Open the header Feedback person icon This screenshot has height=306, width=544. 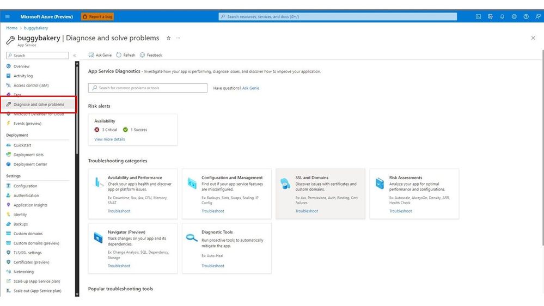click(538, 16)
